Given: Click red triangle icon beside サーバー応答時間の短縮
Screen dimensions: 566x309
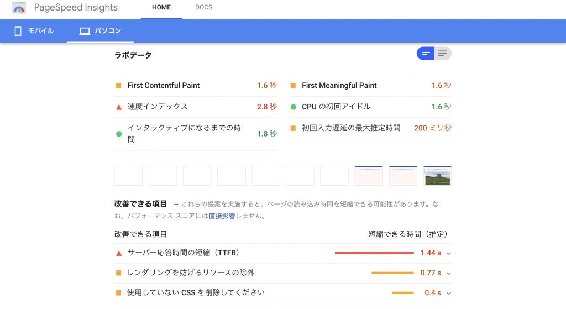Looking at the screenshot, I should tap(119, 253).
